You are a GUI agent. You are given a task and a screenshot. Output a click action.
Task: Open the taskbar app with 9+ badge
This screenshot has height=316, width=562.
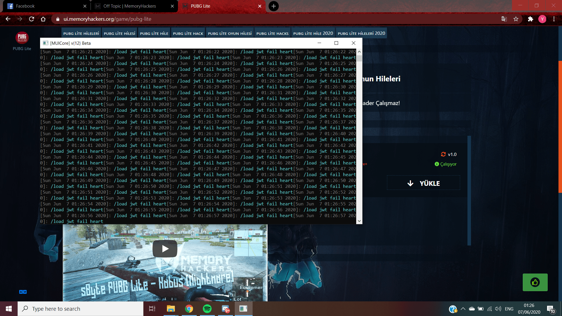225,309
